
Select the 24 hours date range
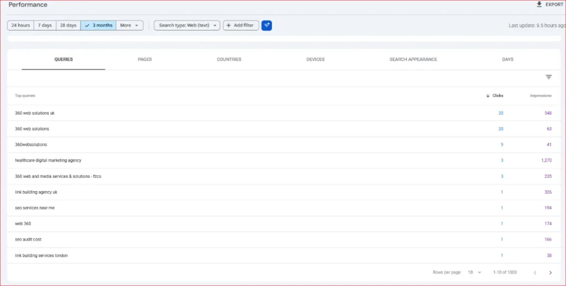pos(20,25)
